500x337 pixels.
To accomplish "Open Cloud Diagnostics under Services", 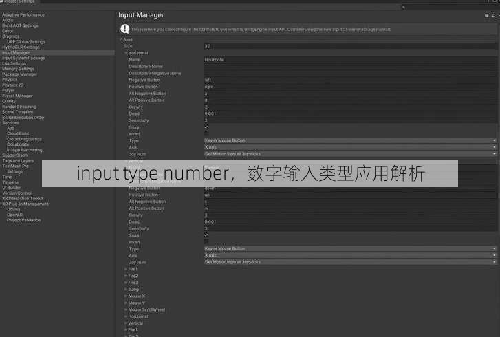I will pos(24,140).
